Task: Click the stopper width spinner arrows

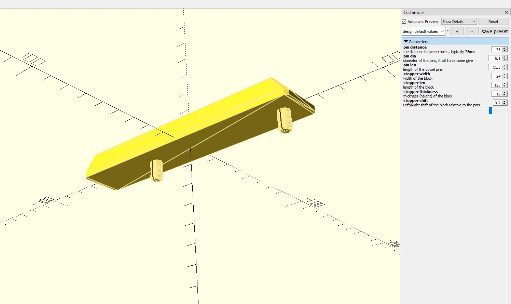Action: tap(505, 76)
